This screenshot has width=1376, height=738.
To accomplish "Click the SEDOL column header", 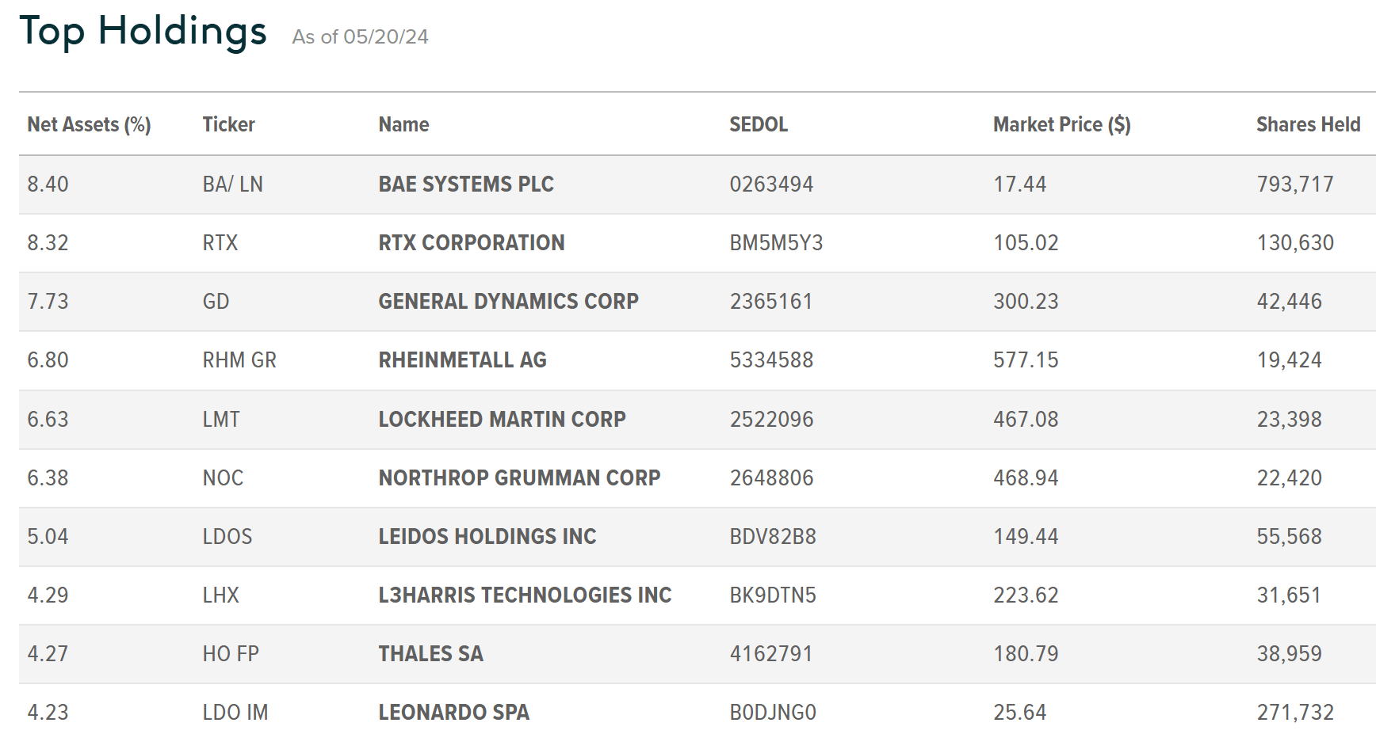I will click(759, 125).
